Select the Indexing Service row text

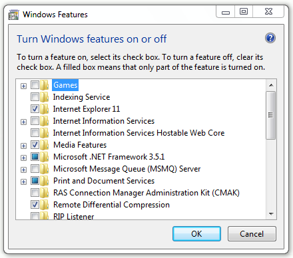coord(81,97)
